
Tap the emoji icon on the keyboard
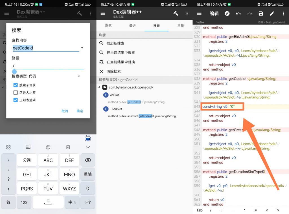pos(48,147)
